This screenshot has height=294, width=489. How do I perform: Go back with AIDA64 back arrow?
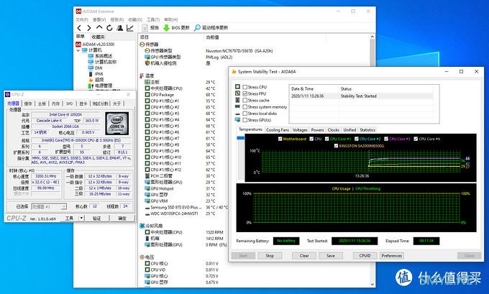point(79,28)
